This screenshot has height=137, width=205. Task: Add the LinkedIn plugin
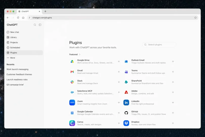click(x=173, y=103)
